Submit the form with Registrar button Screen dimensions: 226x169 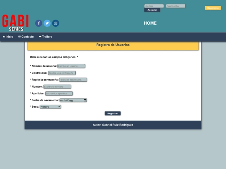tap(113, 114)
